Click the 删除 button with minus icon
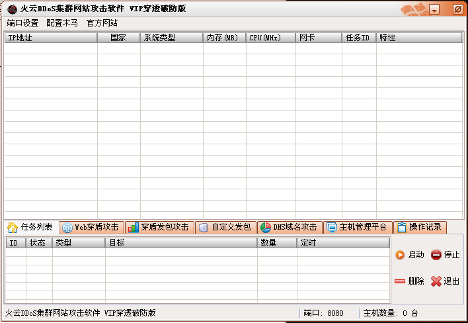 (x=409, y=281)
